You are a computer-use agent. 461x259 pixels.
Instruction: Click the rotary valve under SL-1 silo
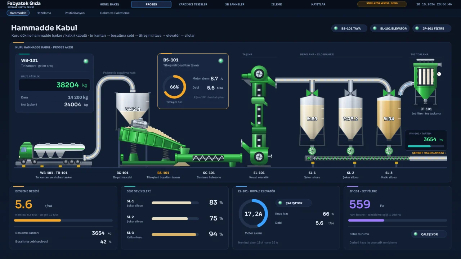point(312,150)
